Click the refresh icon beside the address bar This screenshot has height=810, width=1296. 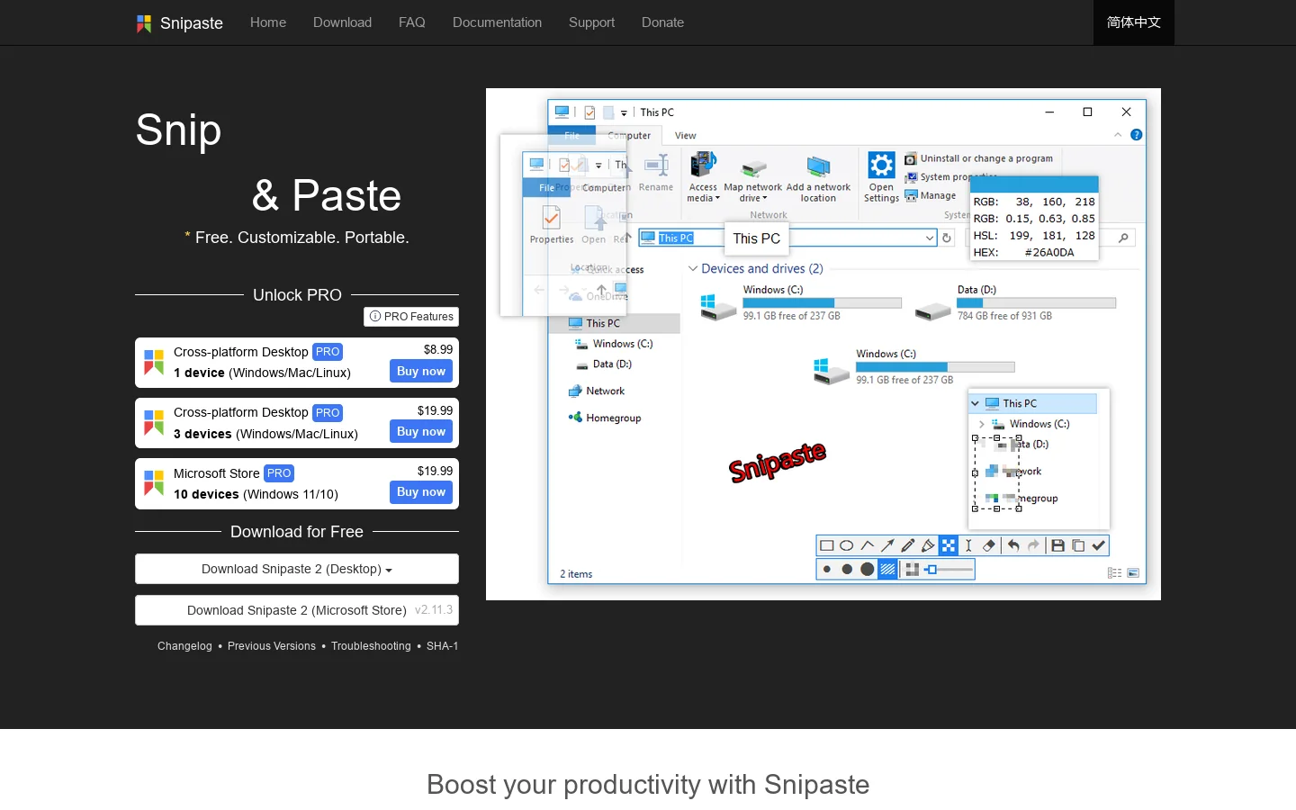947,238
